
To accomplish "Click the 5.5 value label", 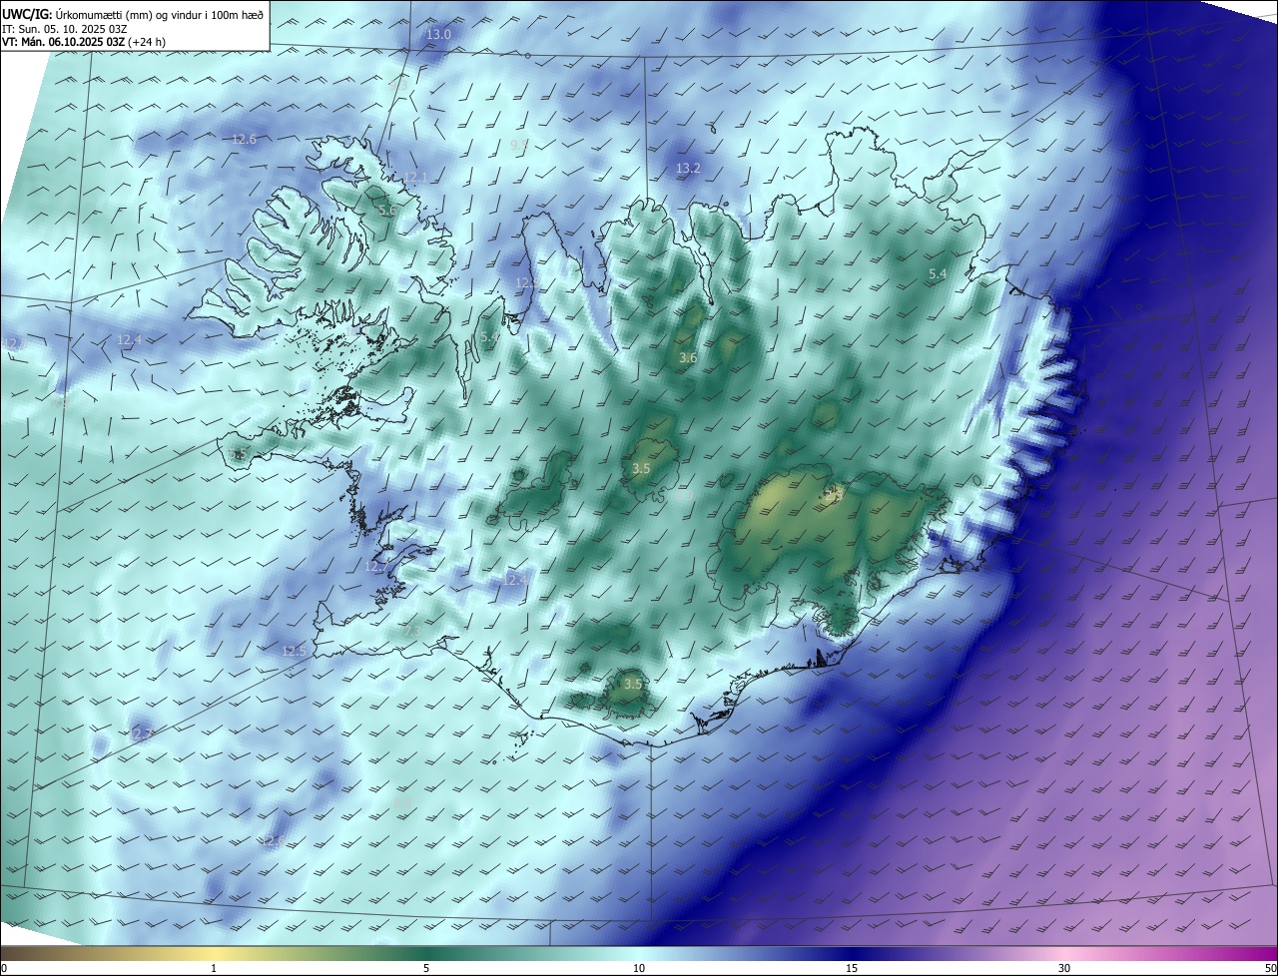I will (x=238, y=454).
